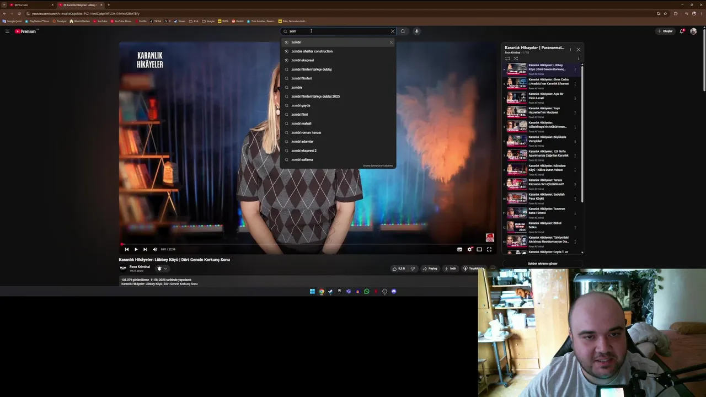Open options for Sadullah Paşa Köşkü item
This screenshot has height=397, width=706.
click(575, 198)
